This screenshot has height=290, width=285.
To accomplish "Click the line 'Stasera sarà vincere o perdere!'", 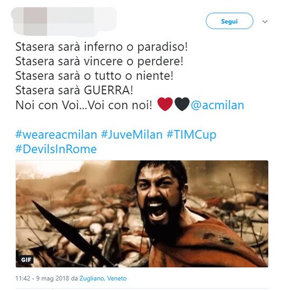I will point(99,61).
